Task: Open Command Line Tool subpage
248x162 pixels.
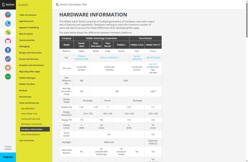Action: [31, 119]
